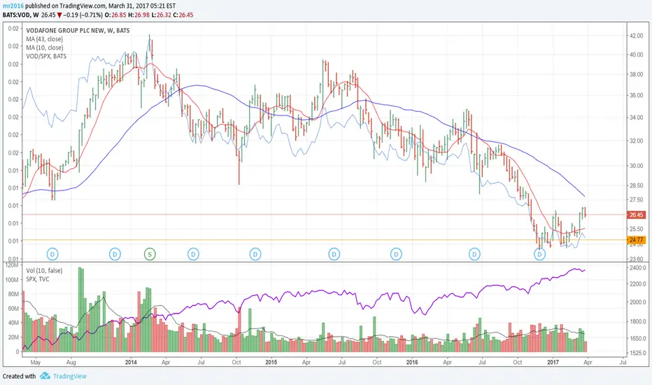Click the 2000.0 SPX axis label
The width and height of the screenshot is (652, 385).
coord(638,302)
